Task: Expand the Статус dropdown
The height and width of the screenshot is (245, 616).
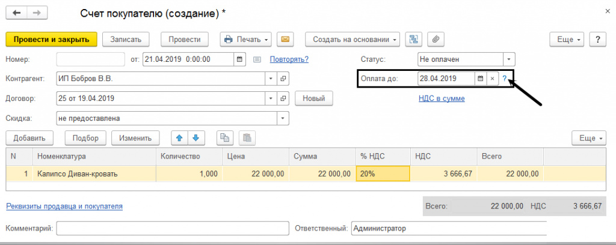Action: click(509, 59)
